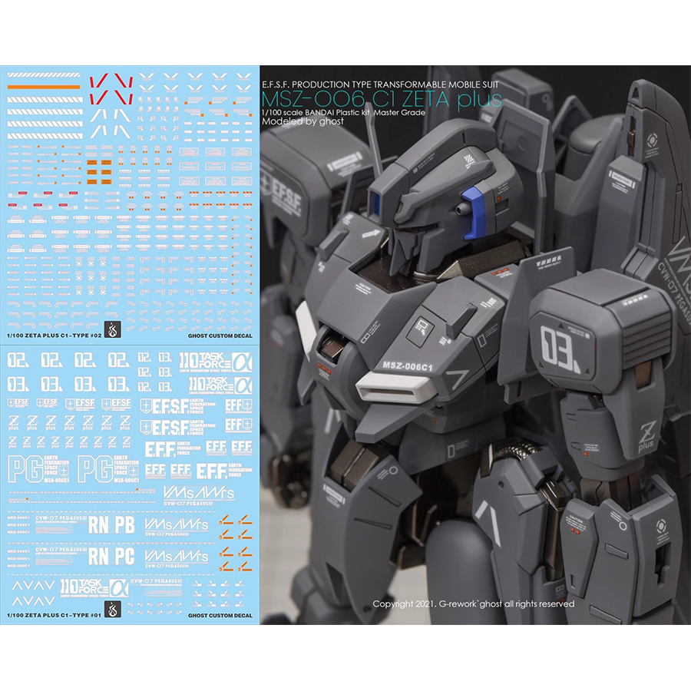Viewport: 691px width, 691px height.
Task: Click the '110 TASK FORCE' decal beside AVAV triangles
Action: coord(94,588)
